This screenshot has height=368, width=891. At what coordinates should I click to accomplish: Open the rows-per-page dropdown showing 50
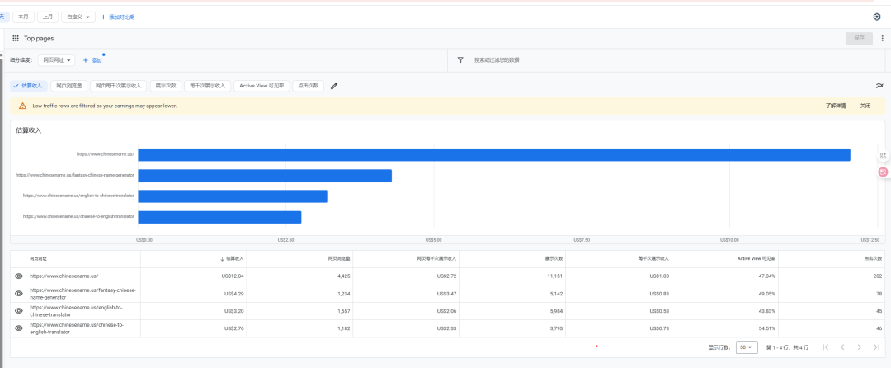click(747, 347)
